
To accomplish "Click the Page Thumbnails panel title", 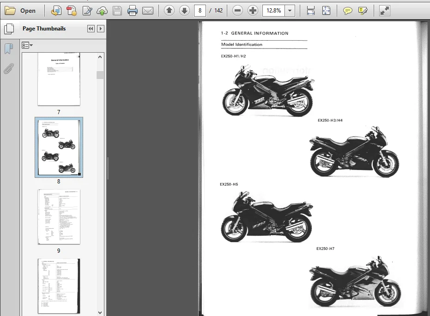I will coord(44,29).
